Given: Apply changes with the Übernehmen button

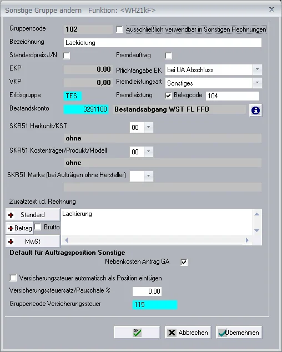Looking at the screenshot, I should coord(239,332).
